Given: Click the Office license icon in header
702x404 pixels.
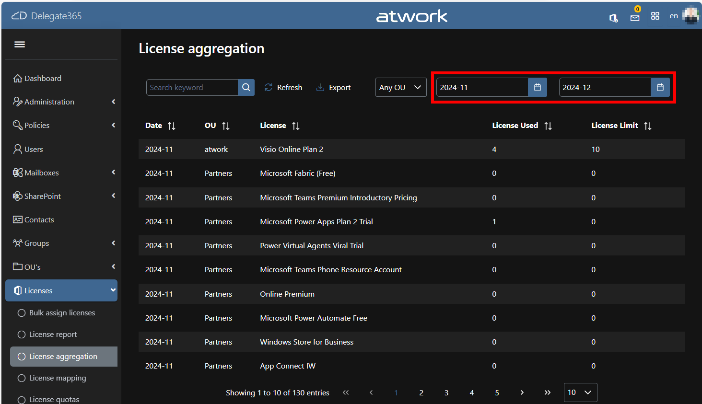Looking at the screenshot, I should click(613, 18).
